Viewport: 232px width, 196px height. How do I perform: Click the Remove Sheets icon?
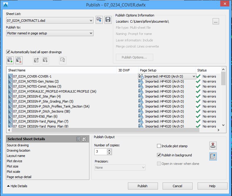click(19, 60)
